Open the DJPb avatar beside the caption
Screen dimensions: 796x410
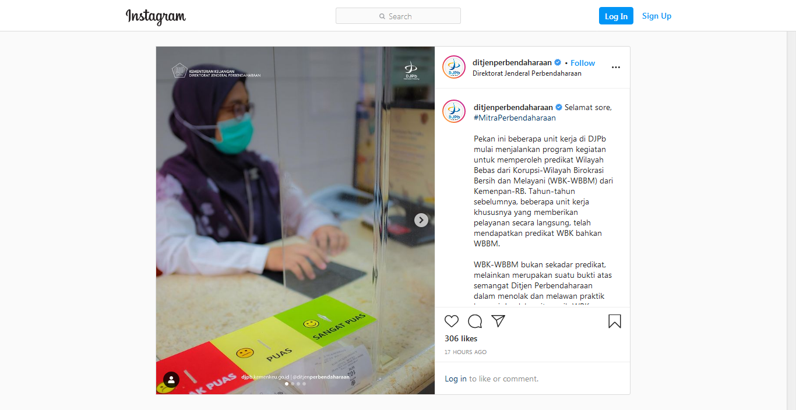click(454, 111)
